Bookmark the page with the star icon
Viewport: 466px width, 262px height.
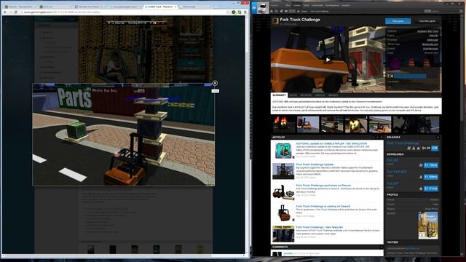tap(228, 12)
